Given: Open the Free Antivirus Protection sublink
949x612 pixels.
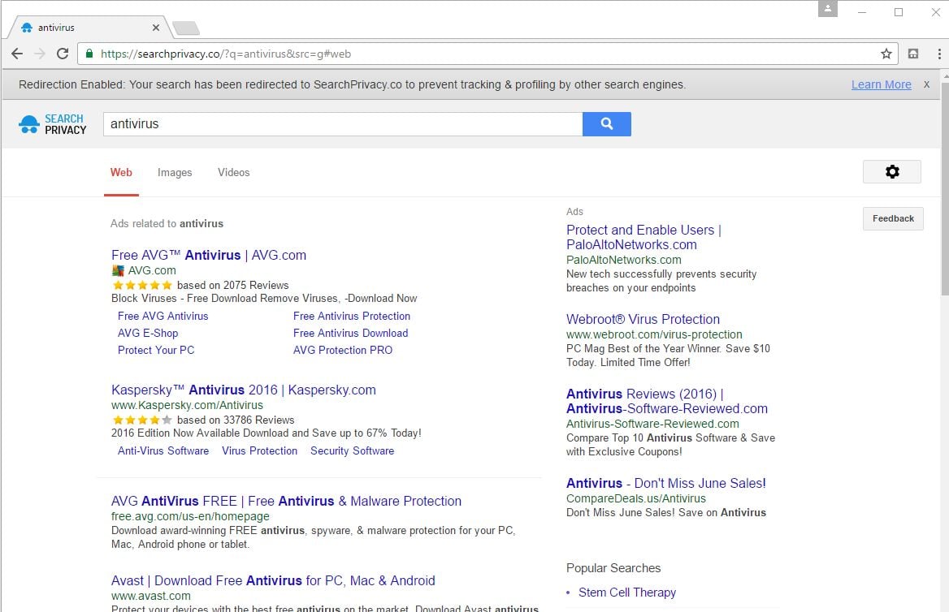Looking at the screenshot, I should pos(352,316).
